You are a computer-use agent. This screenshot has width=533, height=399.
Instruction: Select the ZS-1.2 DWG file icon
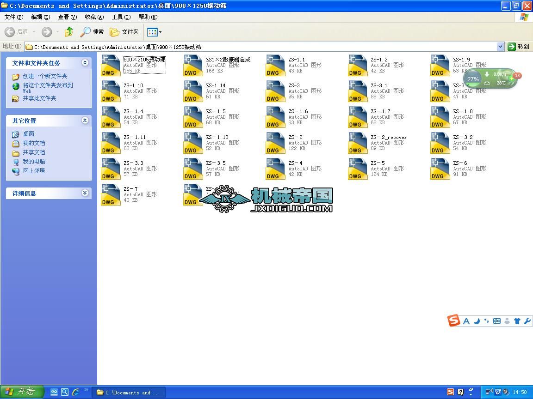pyautogui.click(x=358, y=66)
